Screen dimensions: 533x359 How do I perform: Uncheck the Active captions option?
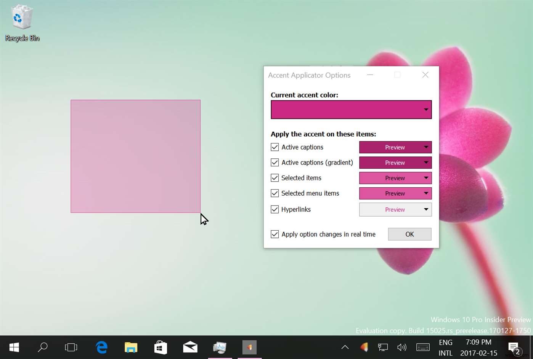(x=275, y=147)
